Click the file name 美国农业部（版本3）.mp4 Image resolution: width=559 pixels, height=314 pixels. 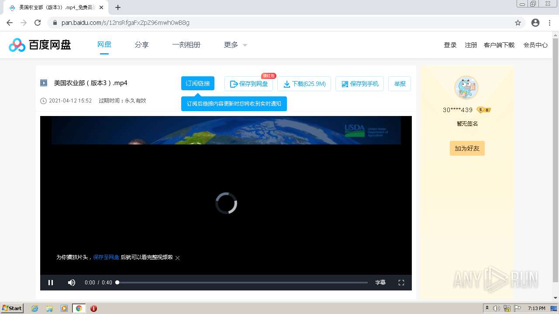pyautogui.click(x=90, y=83)
